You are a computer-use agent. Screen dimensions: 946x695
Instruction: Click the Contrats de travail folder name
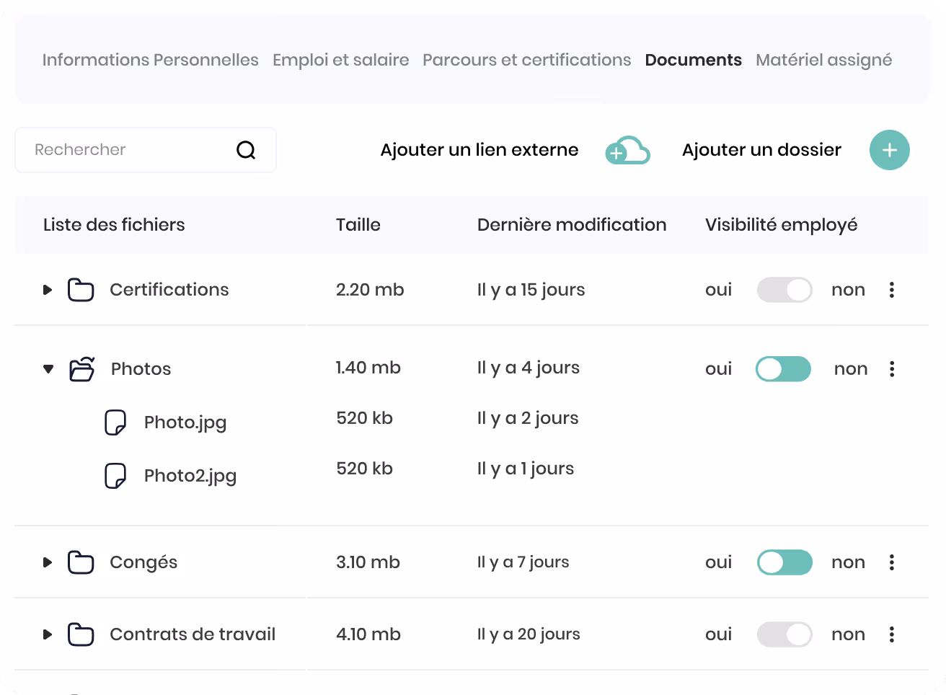[x=193, y=634]
